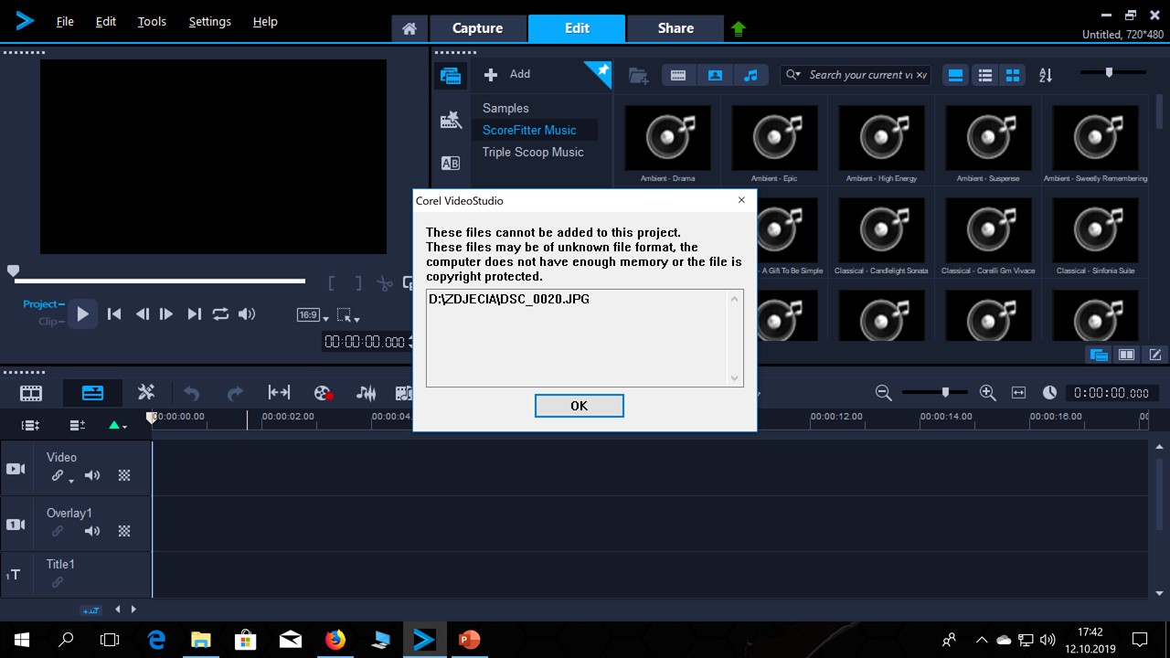
Task: Open the Record/Capture Option icon
Action: click(x=323, y=393)
